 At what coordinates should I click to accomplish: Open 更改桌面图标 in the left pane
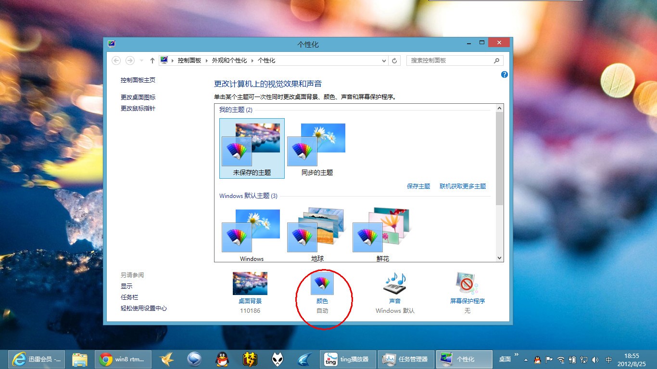coord(138,98)
